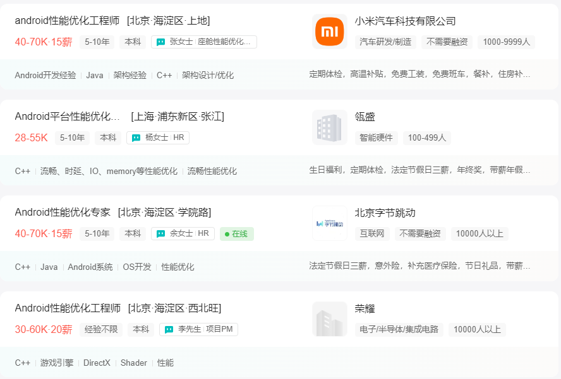The width and height of the screenshot is (561, 379).
Task: Click the Android开发经验 skill tag
Action: click(45, 75)
